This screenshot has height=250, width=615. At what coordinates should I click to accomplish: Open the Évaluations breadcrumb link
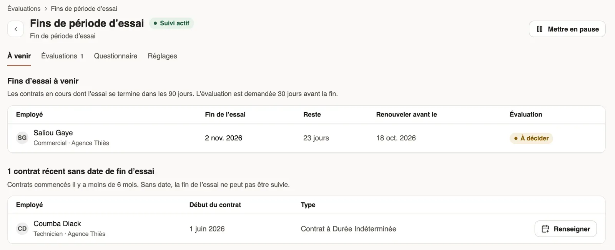click(24, 8)
